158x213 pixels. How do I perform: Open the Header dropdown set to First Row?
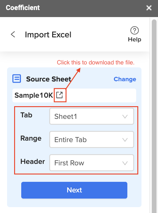point(92,163)
